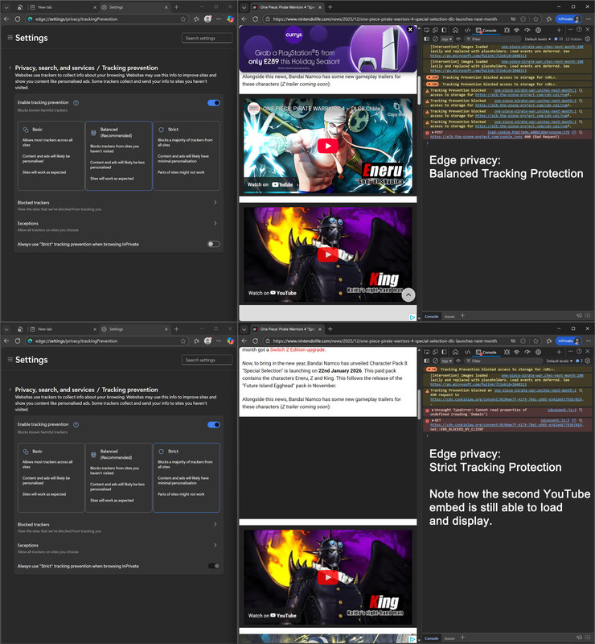595x644 pixels.
Task: Open the Default levels dropdown in the upper DevTools
Action: point(538,39)
